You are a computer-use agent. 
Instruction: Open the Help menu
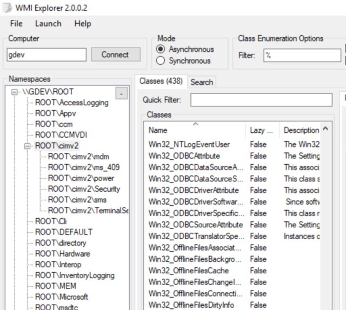pyautogui.click(x=83, y=24)
